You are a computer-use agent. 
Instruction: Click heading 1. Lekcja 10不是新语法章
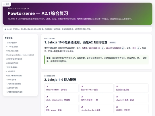[76, 42]
